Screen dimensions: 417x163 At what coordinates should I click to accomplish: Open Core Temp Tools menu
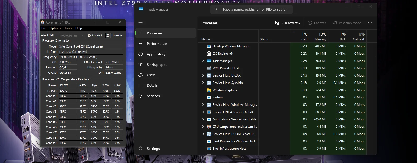(68, 28)
